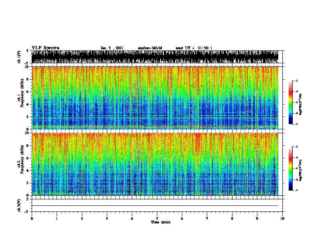Click the "8" tick on the Time axis

click(x=232, y=219)
